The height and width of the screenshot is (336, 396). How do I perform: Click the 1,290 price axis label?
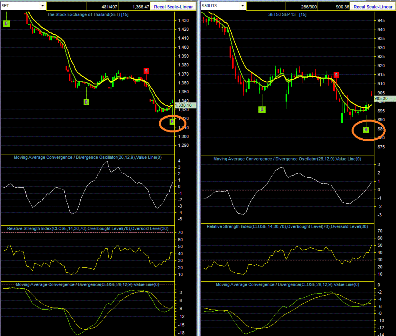[x=183, y=145]
